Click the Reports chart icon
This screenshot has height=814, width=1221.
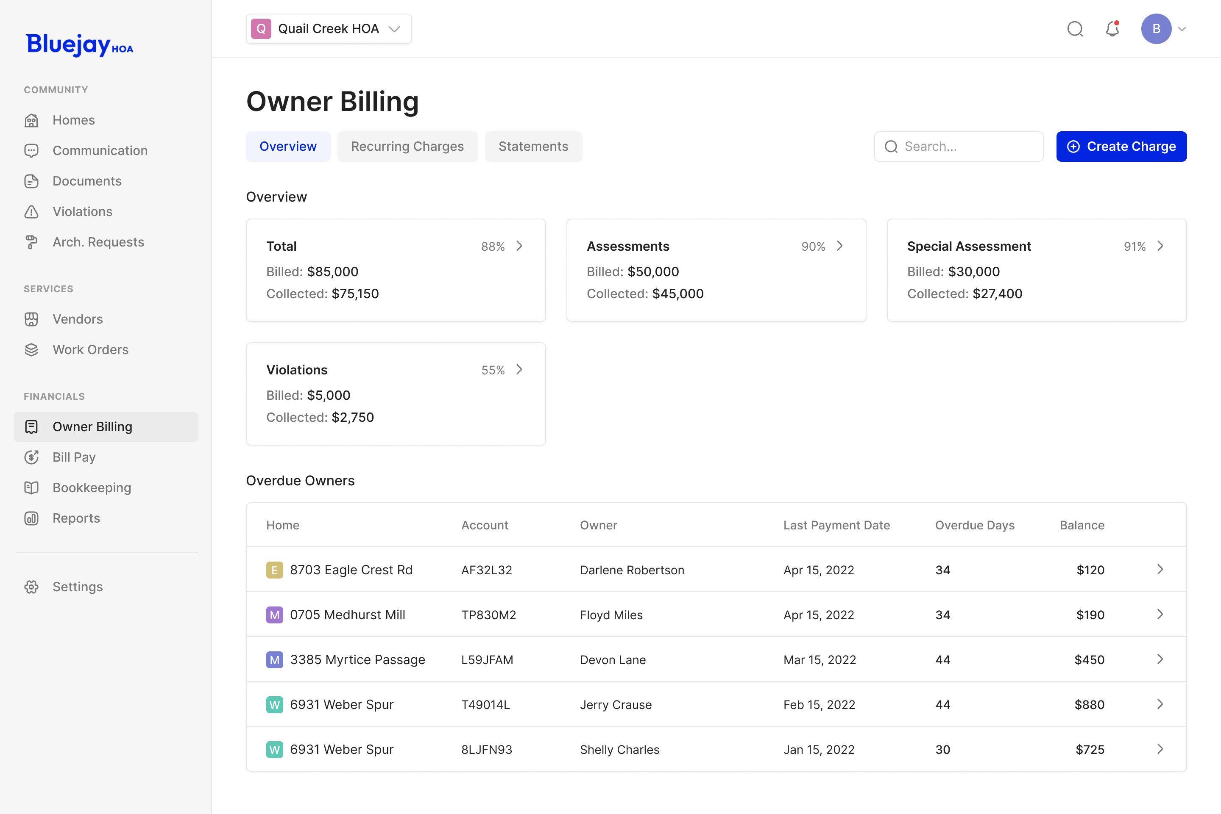pos(31,518)
